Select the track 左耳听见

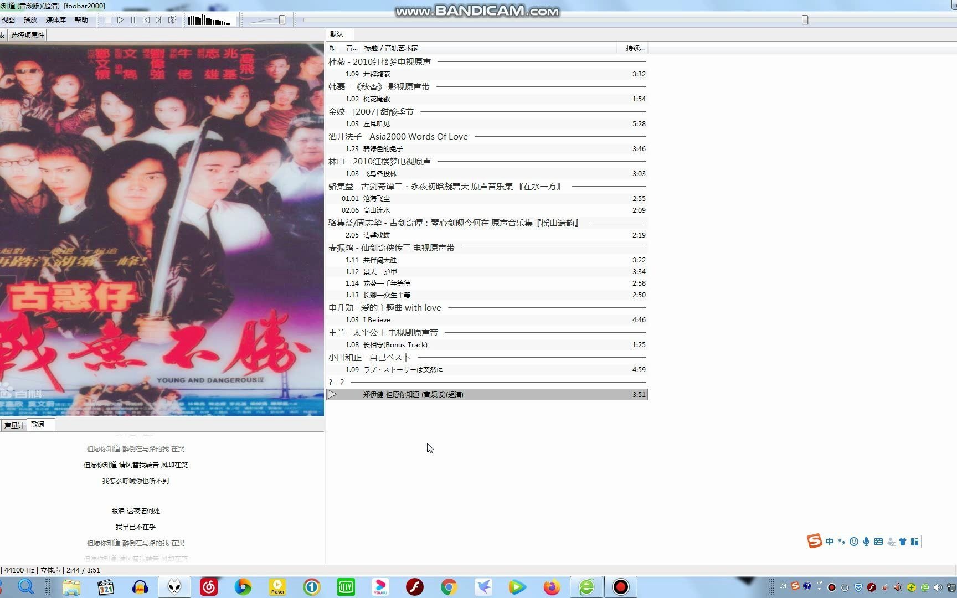point(487,123)
